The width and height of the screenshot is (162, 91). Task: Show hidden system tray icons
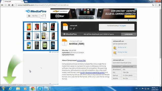(x=140, y=89)
